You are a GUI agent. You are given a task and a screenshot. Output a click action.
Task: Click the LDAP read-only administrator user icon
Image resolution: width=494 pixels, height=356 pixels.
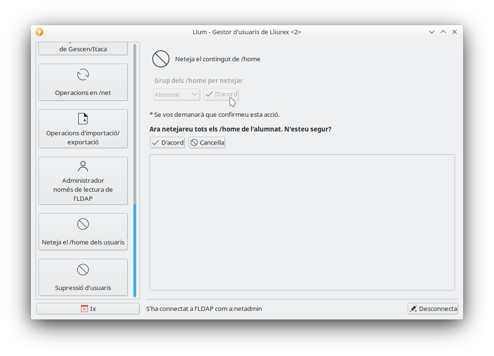coord(83,166)
